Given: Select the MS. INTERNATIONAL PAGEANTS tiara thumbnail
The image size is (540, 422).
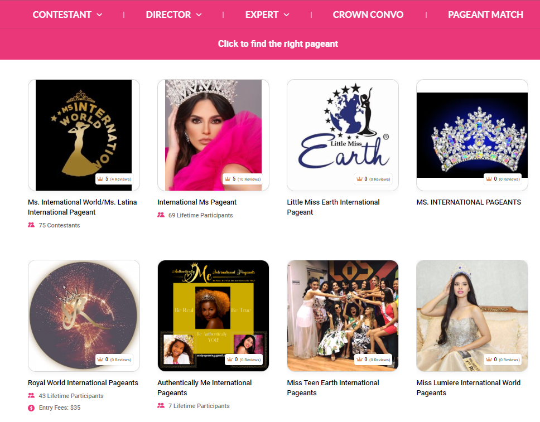Looking at the screenshot, I should [x=472, y=135].
